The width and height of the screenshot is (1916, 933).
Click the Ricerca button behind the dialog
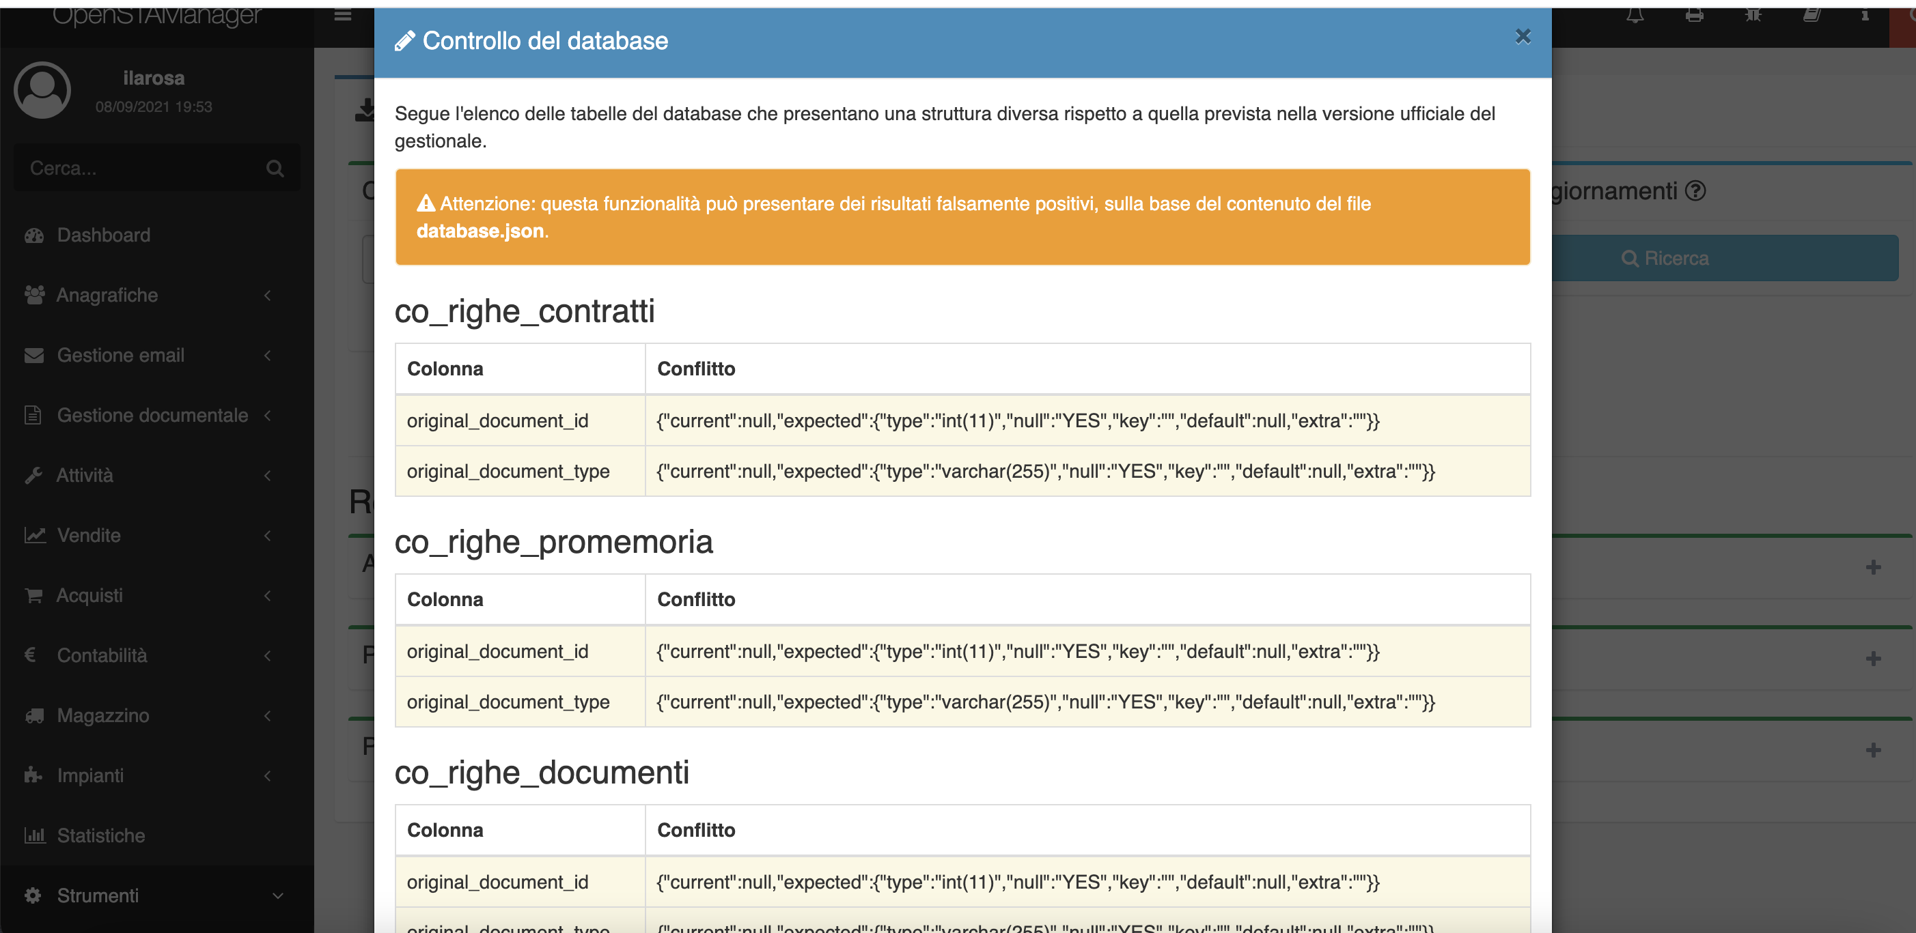click(x=1725, y=258)
